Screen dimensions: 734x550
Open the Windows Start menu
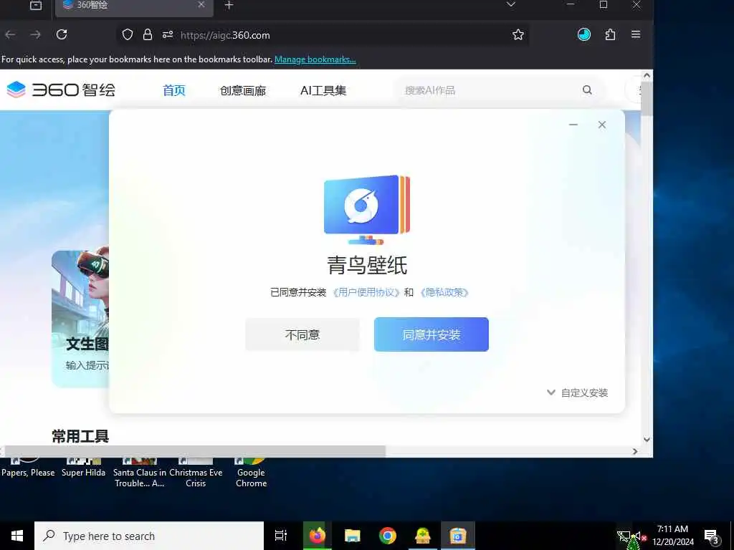(17, 536)
